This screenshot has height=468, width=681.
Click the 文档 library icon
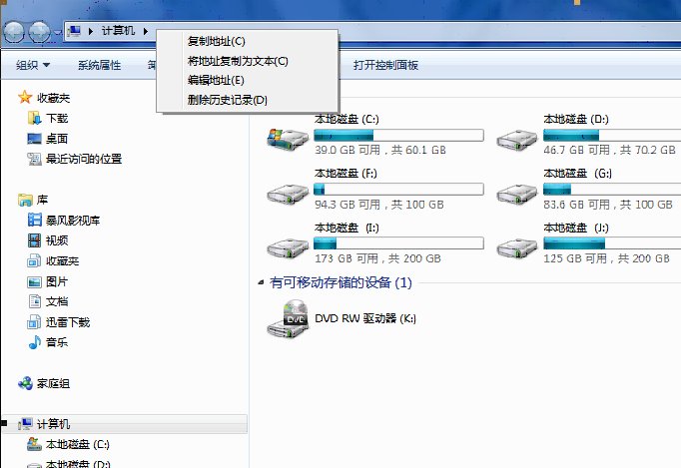[x=35, y=301]
